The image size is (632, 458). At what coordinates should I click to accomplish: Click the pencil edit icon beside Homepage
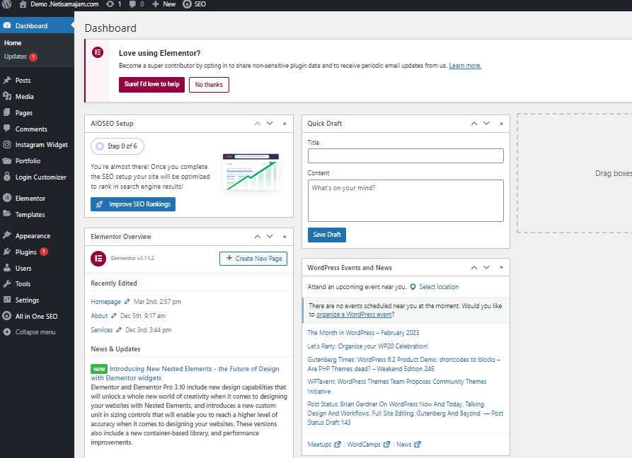[x=127, y=301]
